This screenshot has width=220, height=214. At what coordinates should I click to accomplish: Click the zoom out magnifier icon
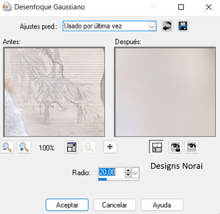click(7, 147)
